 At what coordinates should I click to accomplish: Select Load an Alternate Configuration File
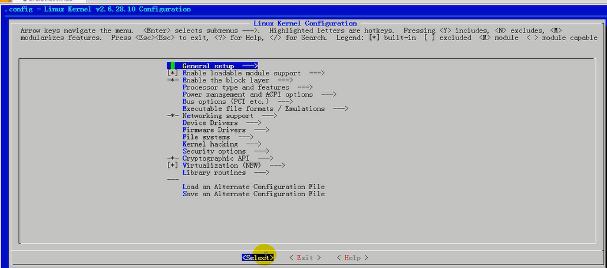[x=253, y=187]
